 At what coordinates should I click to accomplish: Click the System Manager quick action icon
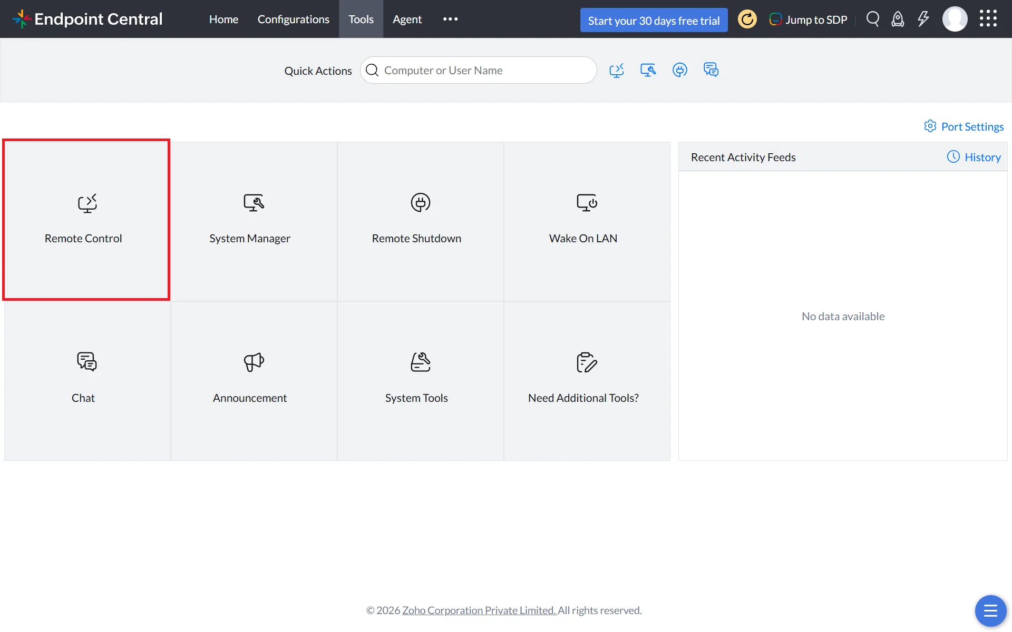[x=648, y=70]
